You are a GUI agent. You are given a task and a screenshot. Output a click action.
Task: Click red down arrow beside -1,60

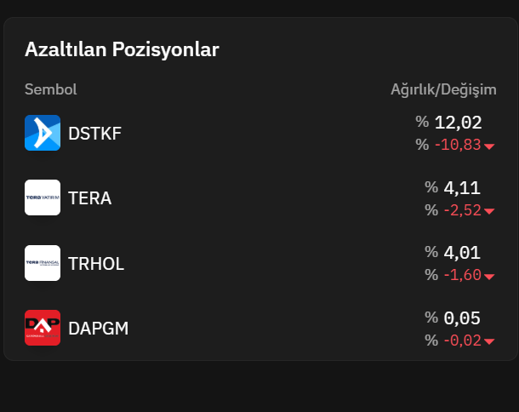click(x=489, y=276)
